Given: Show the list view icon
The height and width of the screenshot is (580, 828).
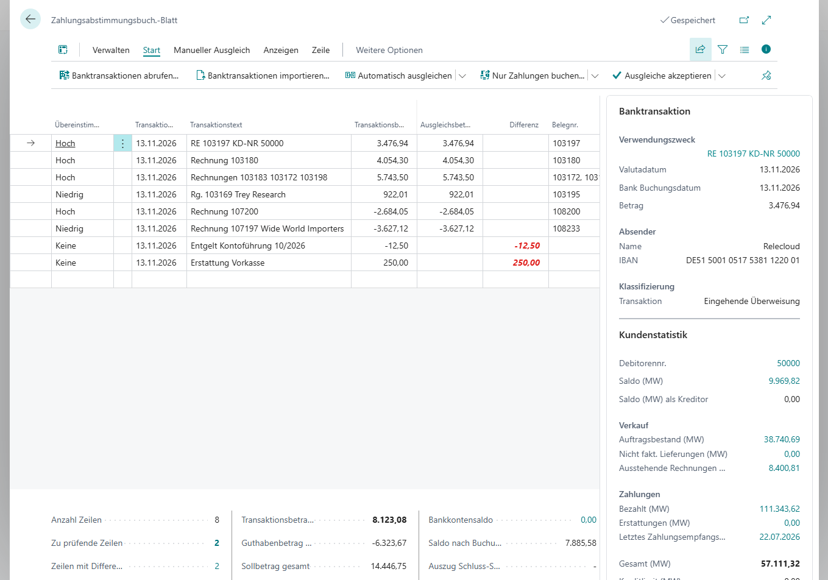Looking at the screenshot, I should [x=745, y=49].
